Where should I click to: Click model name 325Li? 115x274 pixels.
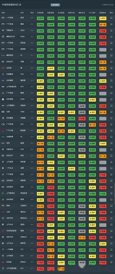pos(23,30)
